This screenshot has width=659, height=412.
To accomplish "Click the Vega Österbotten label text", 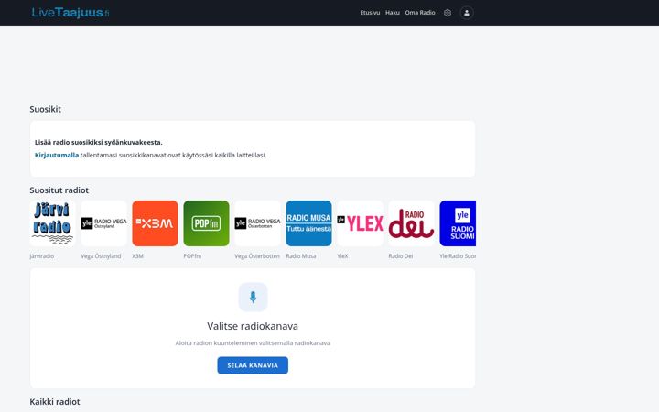I will (257, 256).
